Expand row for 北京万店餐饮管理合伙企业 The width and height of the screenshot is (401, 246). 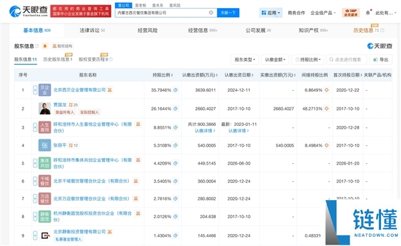point(35,199)
